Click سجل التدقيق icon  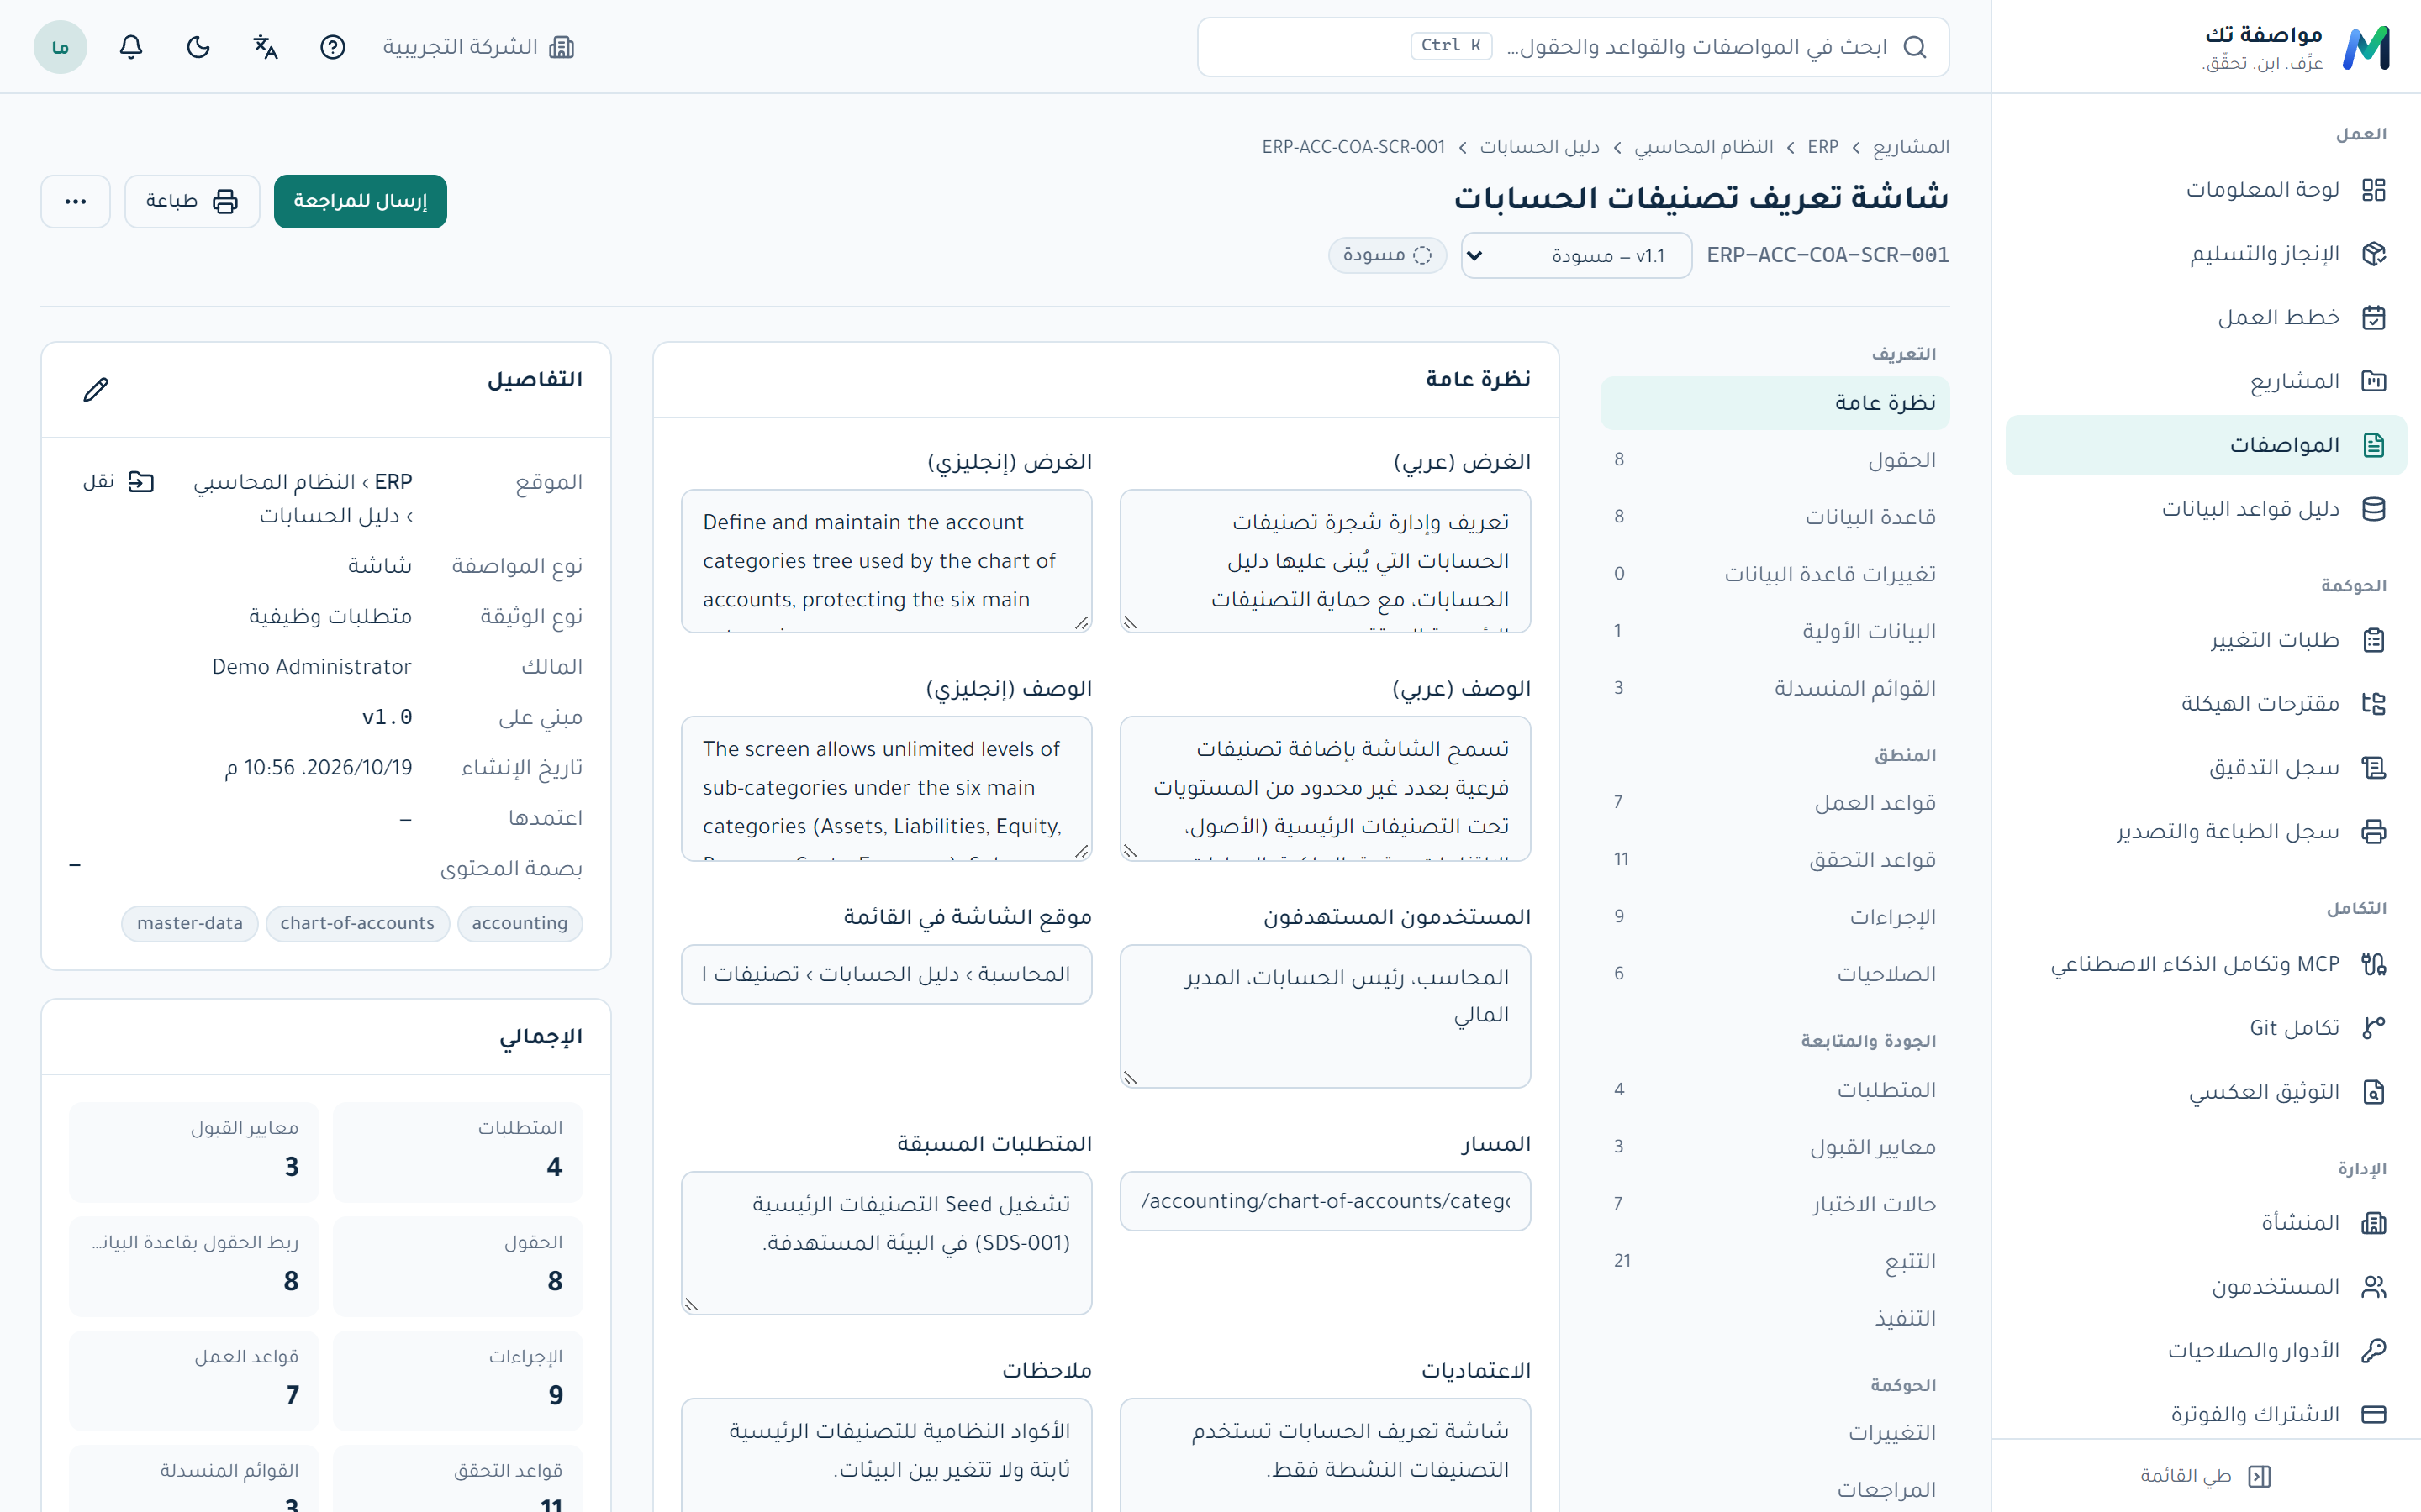2373,768
